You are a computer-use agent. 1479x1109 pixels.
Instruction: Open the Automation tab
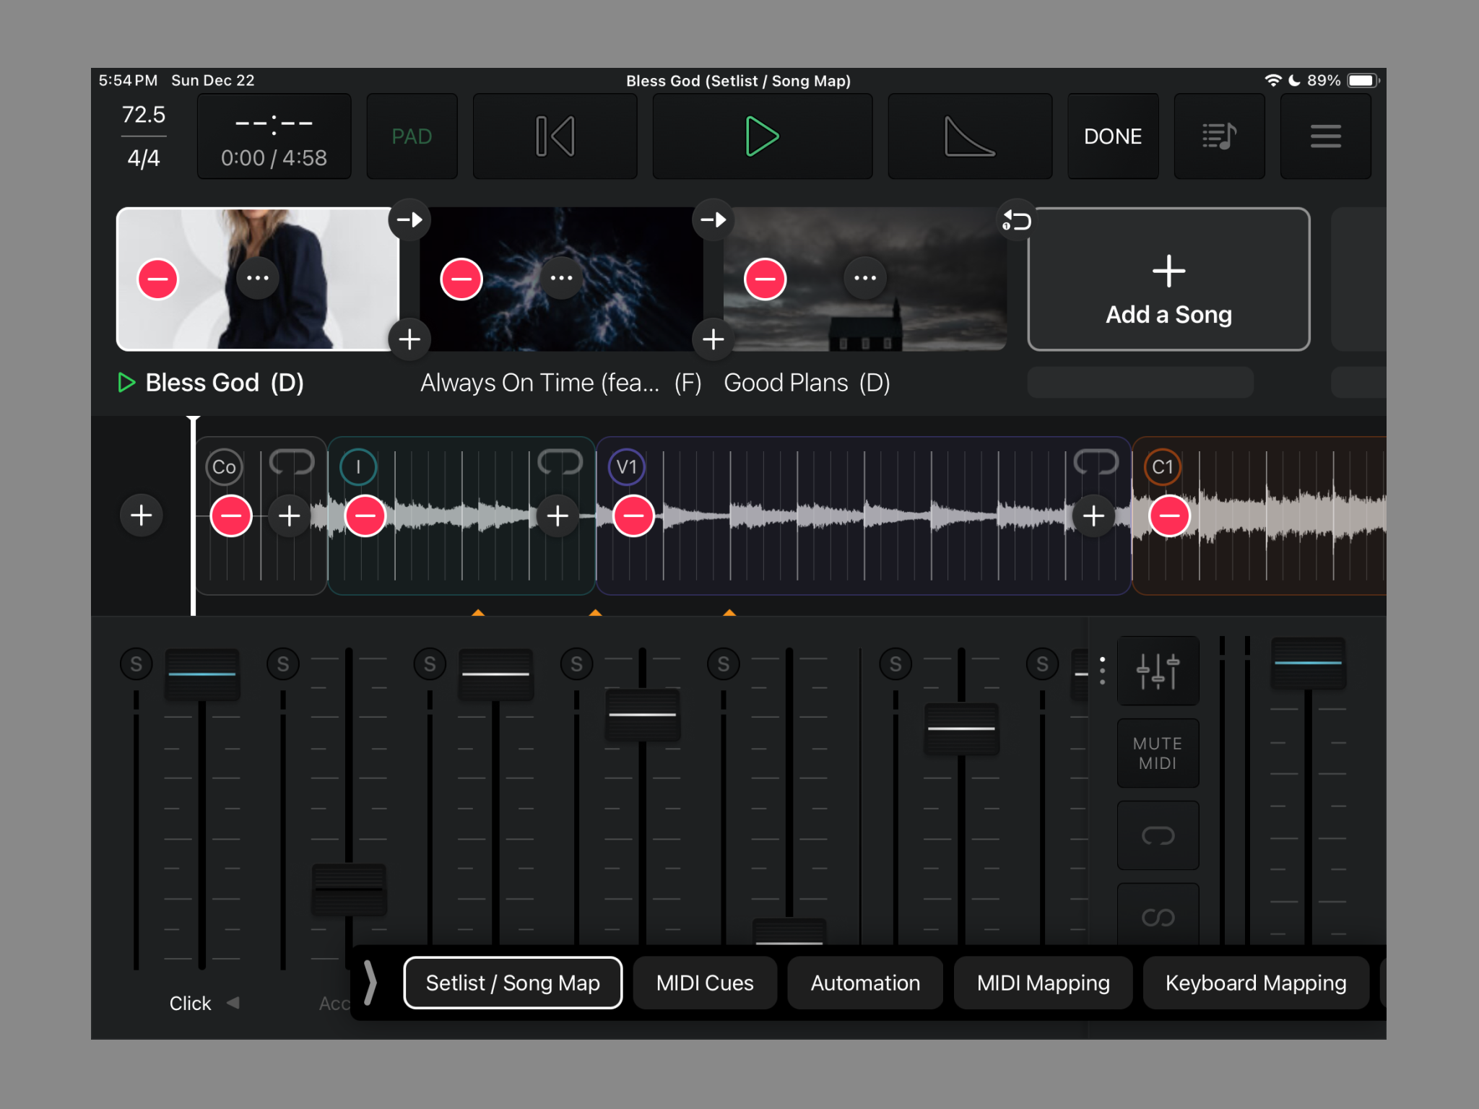tap(864, 983)
